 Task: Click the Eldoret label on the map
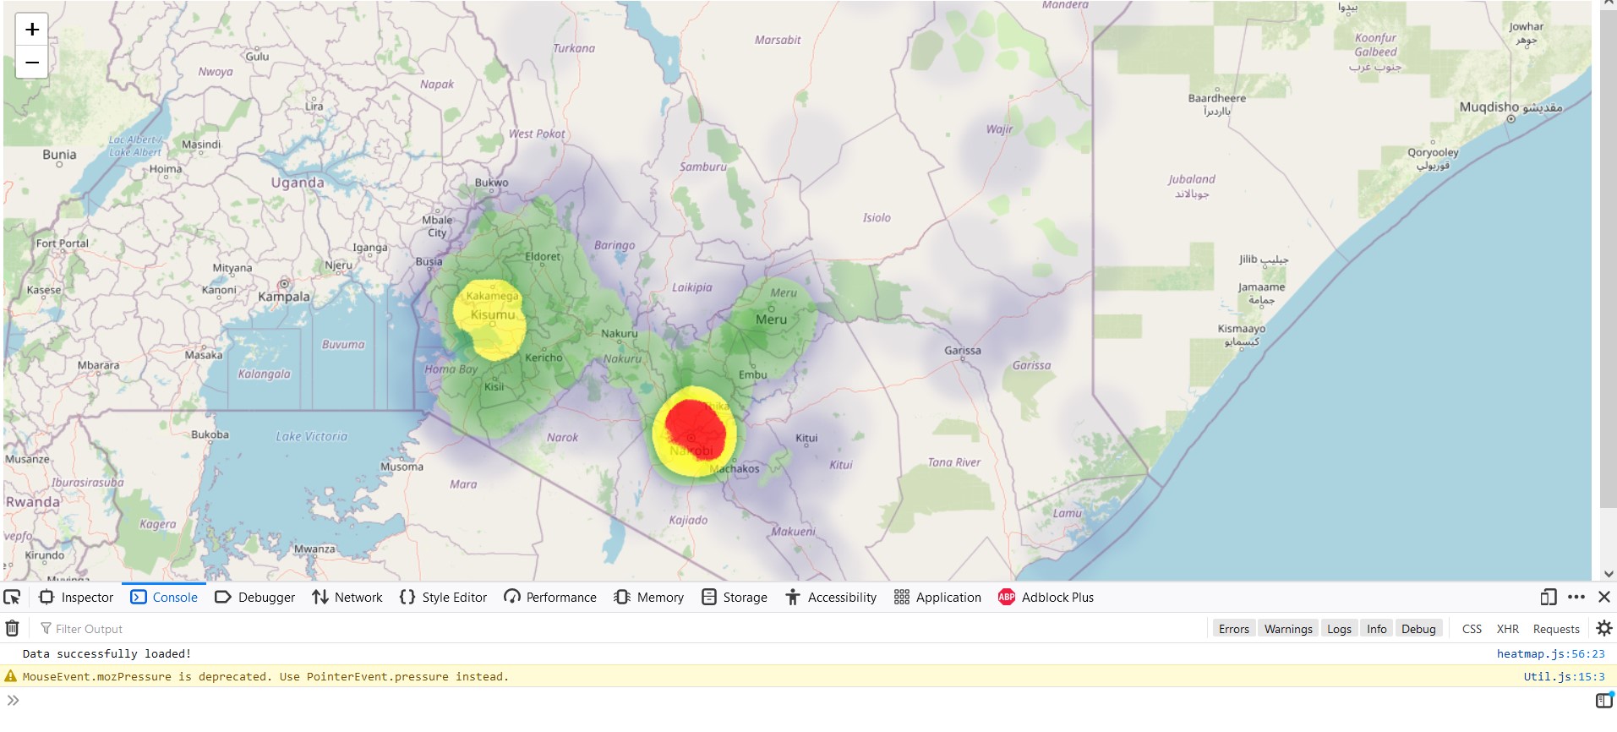point(543,256)
